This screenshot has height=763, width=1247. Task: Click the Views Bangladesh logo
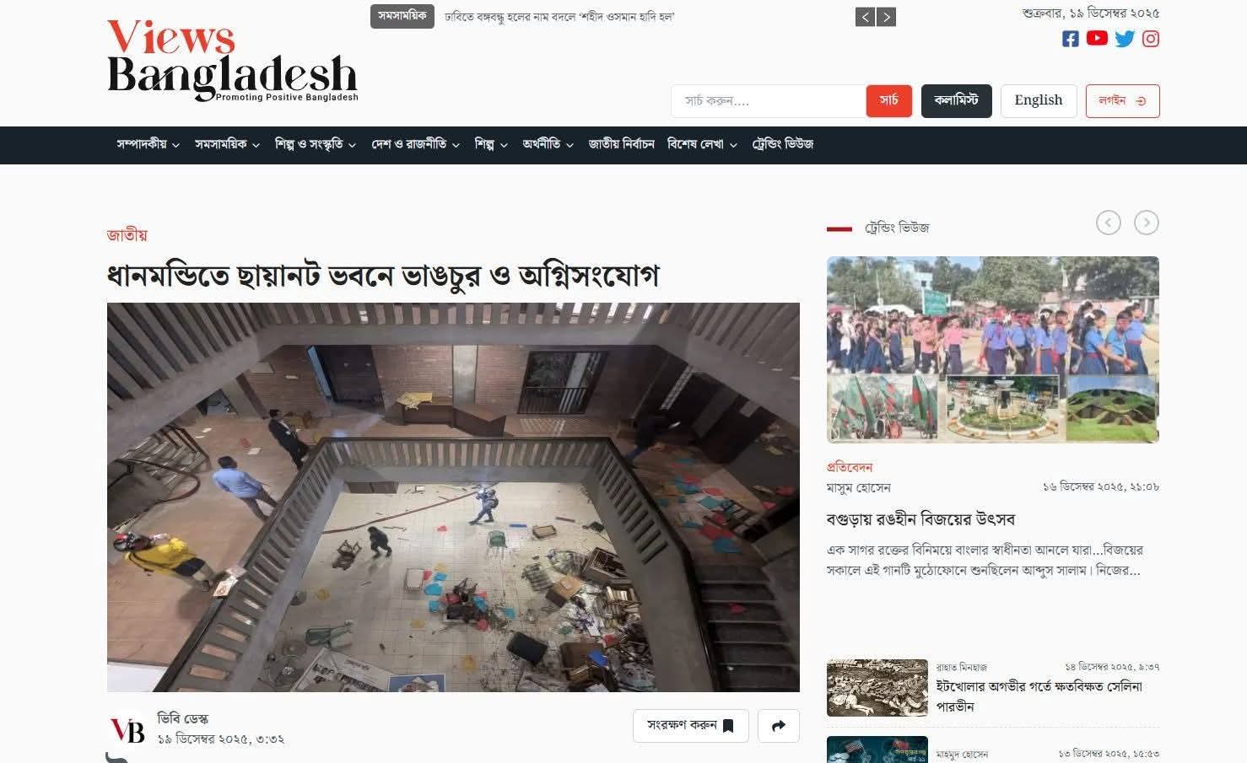click(x=233, y=61)
